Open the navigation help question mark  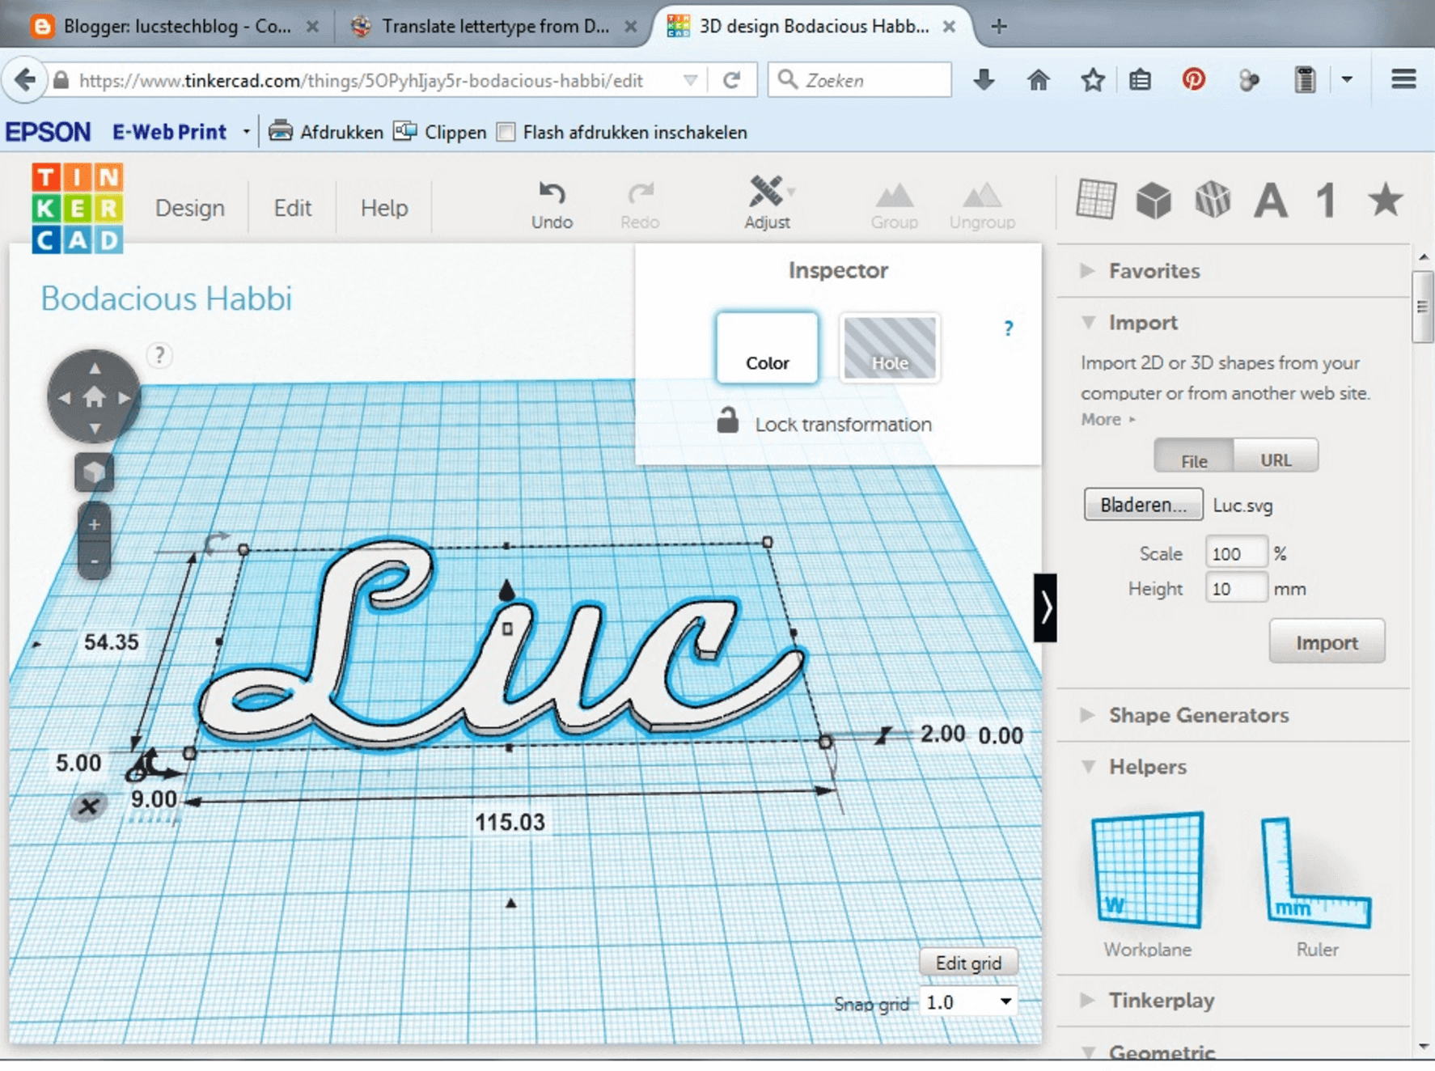click(x=159, y=355)
